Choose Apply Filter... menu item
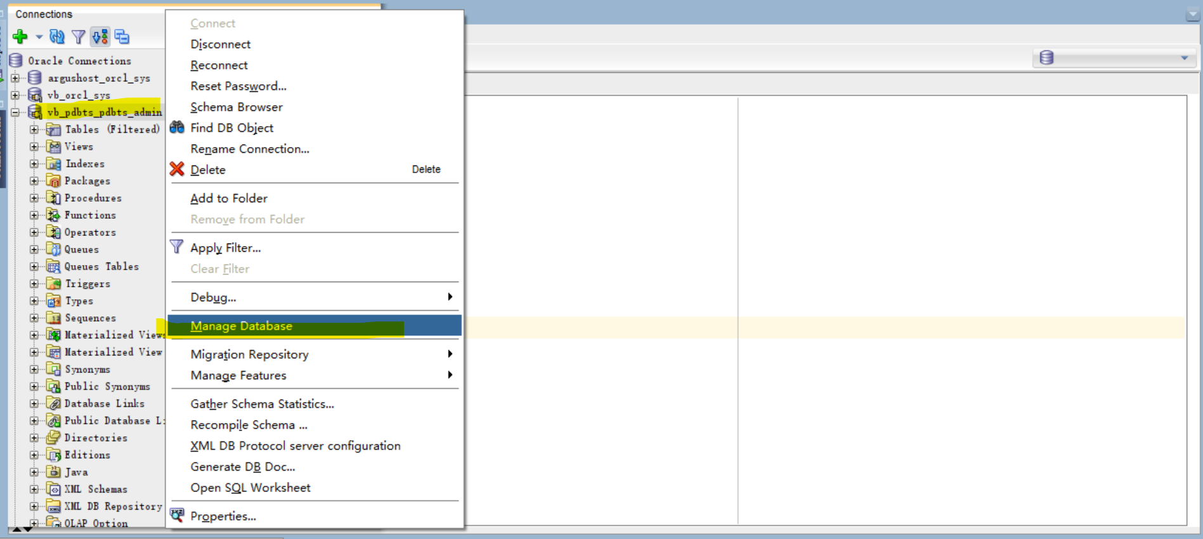 [314, 247]
